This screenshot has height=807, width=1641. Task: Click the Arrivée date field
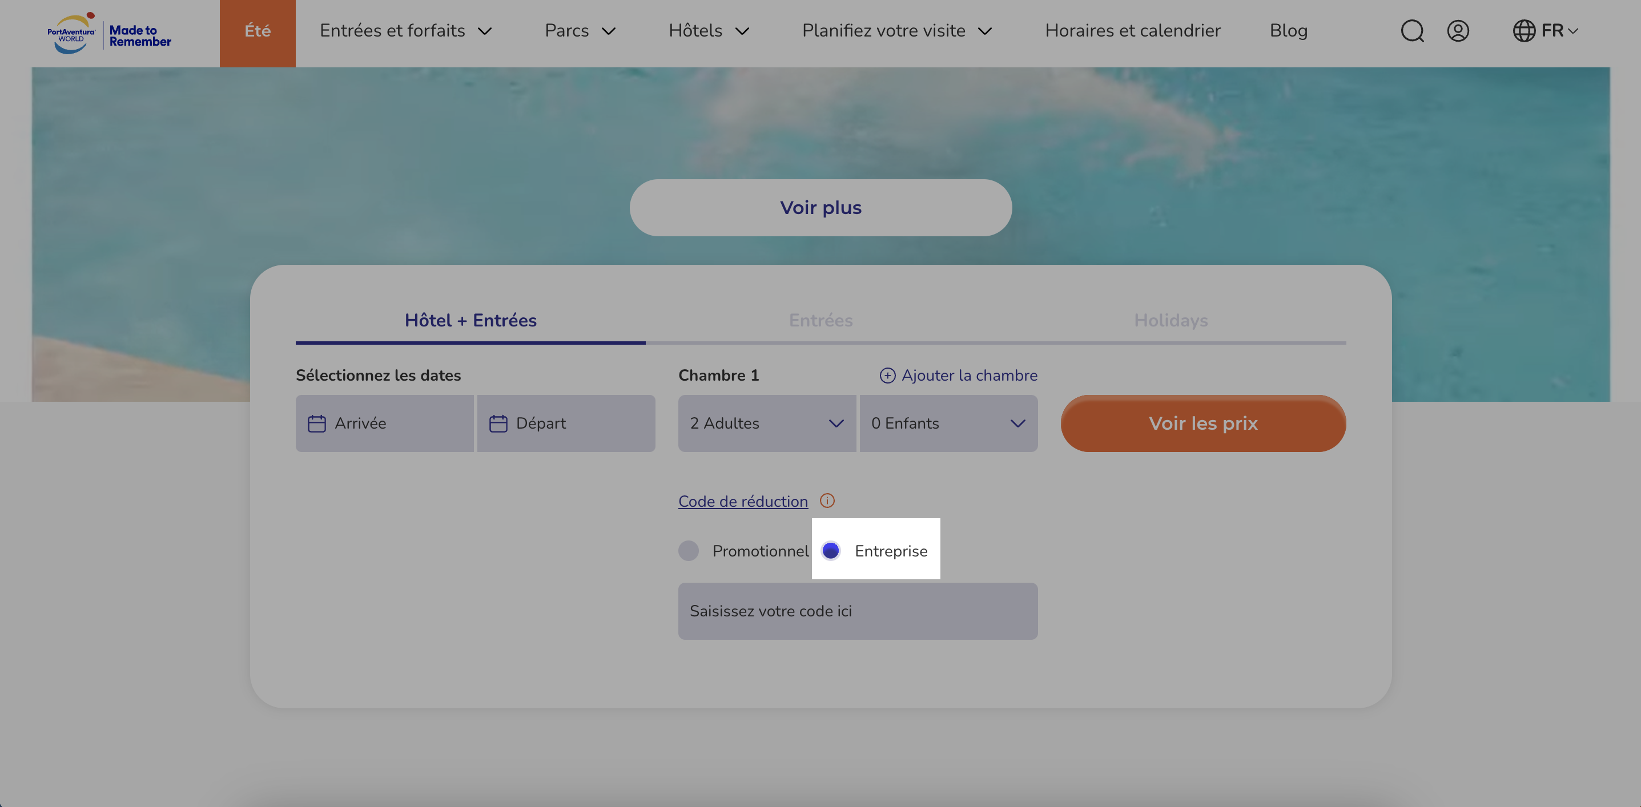tap(385, 423)
